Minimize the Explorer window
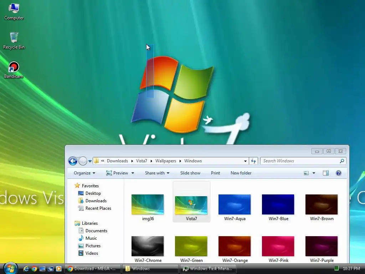 [x=317, y=151]
